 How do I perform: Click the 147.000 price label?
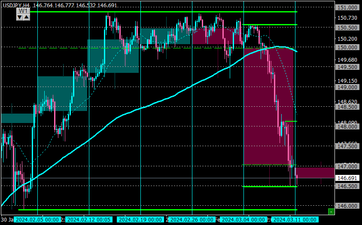point(347,167)
